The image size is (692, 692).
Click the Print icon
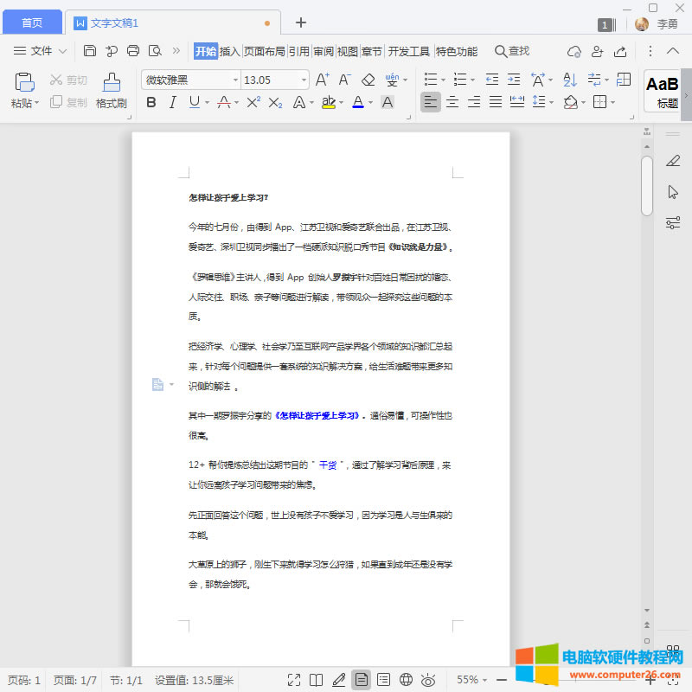(x=133, y=51)
